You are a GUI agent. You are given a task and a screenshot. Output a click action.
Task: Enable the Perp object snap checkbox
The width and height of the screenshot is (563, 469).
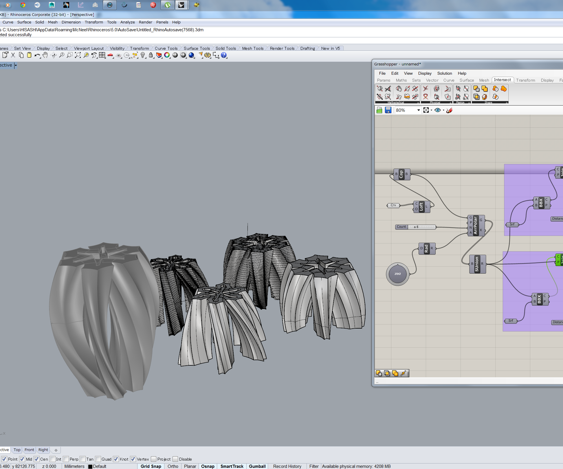pyautogui.click(x=66, y=459)
